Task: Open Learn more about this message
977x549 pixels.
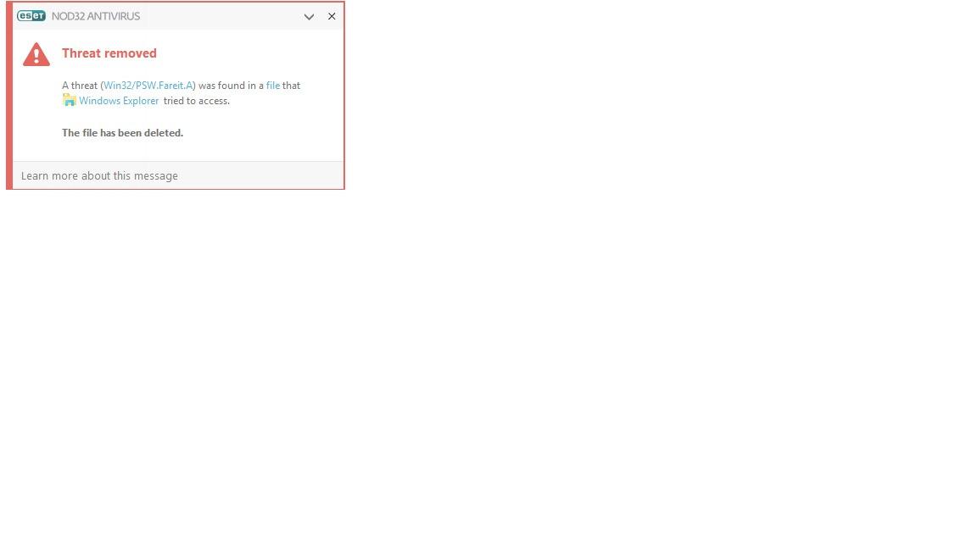Action: (100, 176)
